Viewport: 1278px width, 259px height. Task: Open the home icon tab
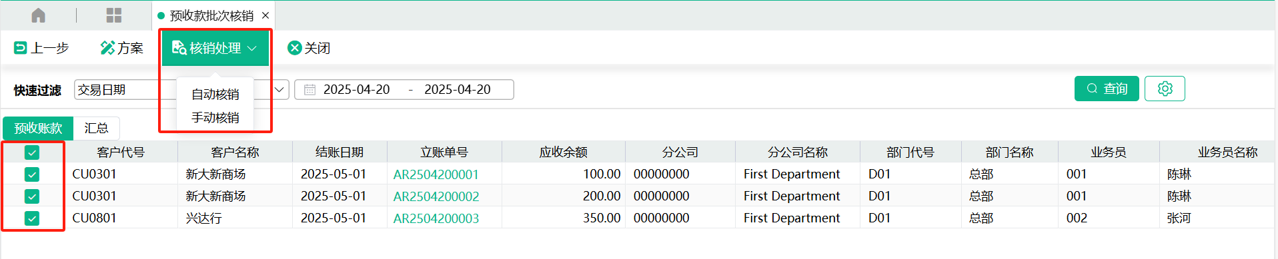39,15
